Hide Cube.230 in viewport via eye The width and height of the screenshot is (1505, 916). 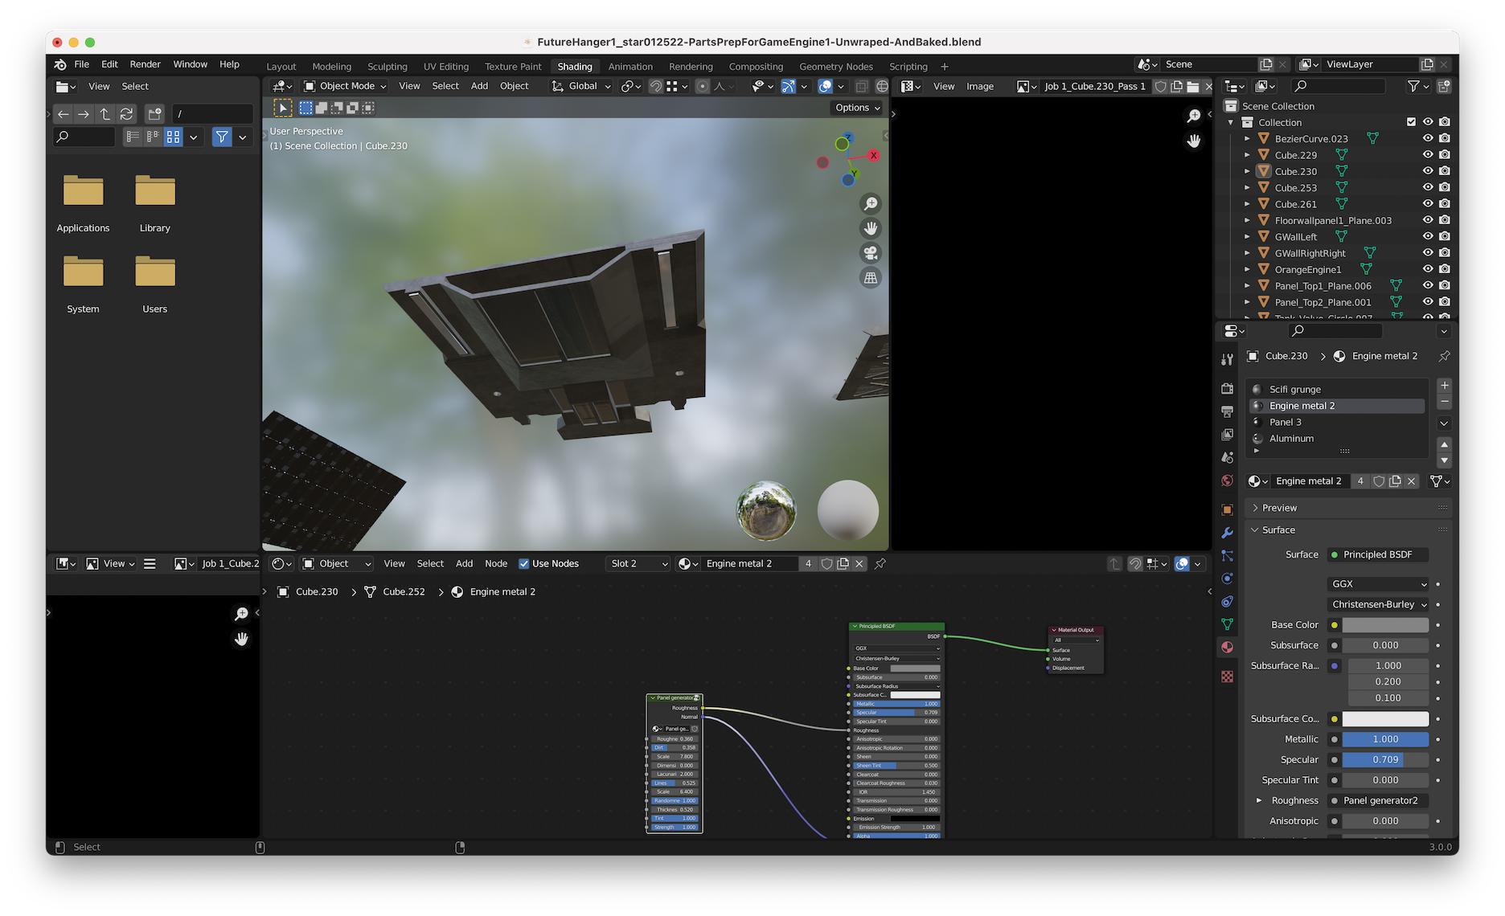click(x=1428, y=171)
